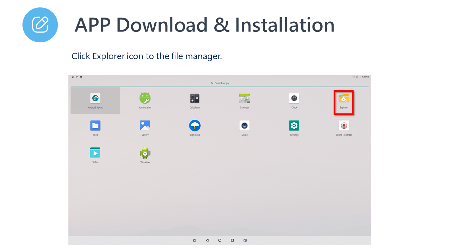Open the ApkInstaller app
The height and width of the screenshot is (252, 449).
click(145, 99)
